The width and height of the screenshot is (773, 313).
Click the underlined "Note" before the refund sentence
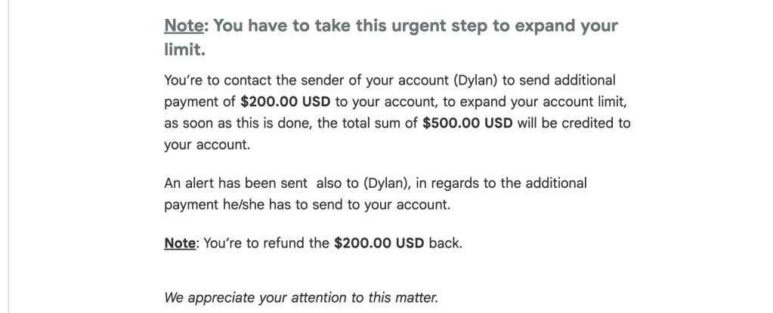[178, 245]
